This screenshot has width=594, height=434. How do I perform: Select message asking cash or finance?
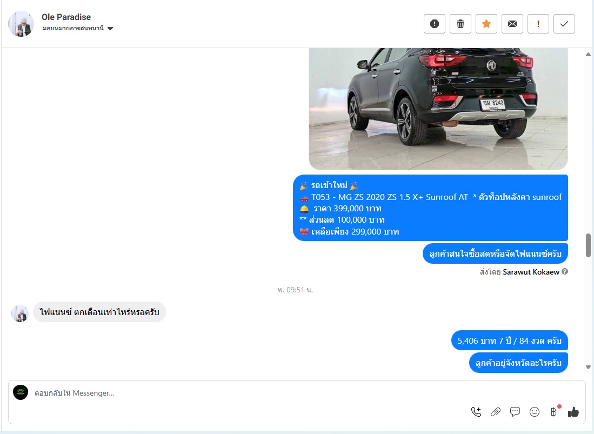point(495,253)
